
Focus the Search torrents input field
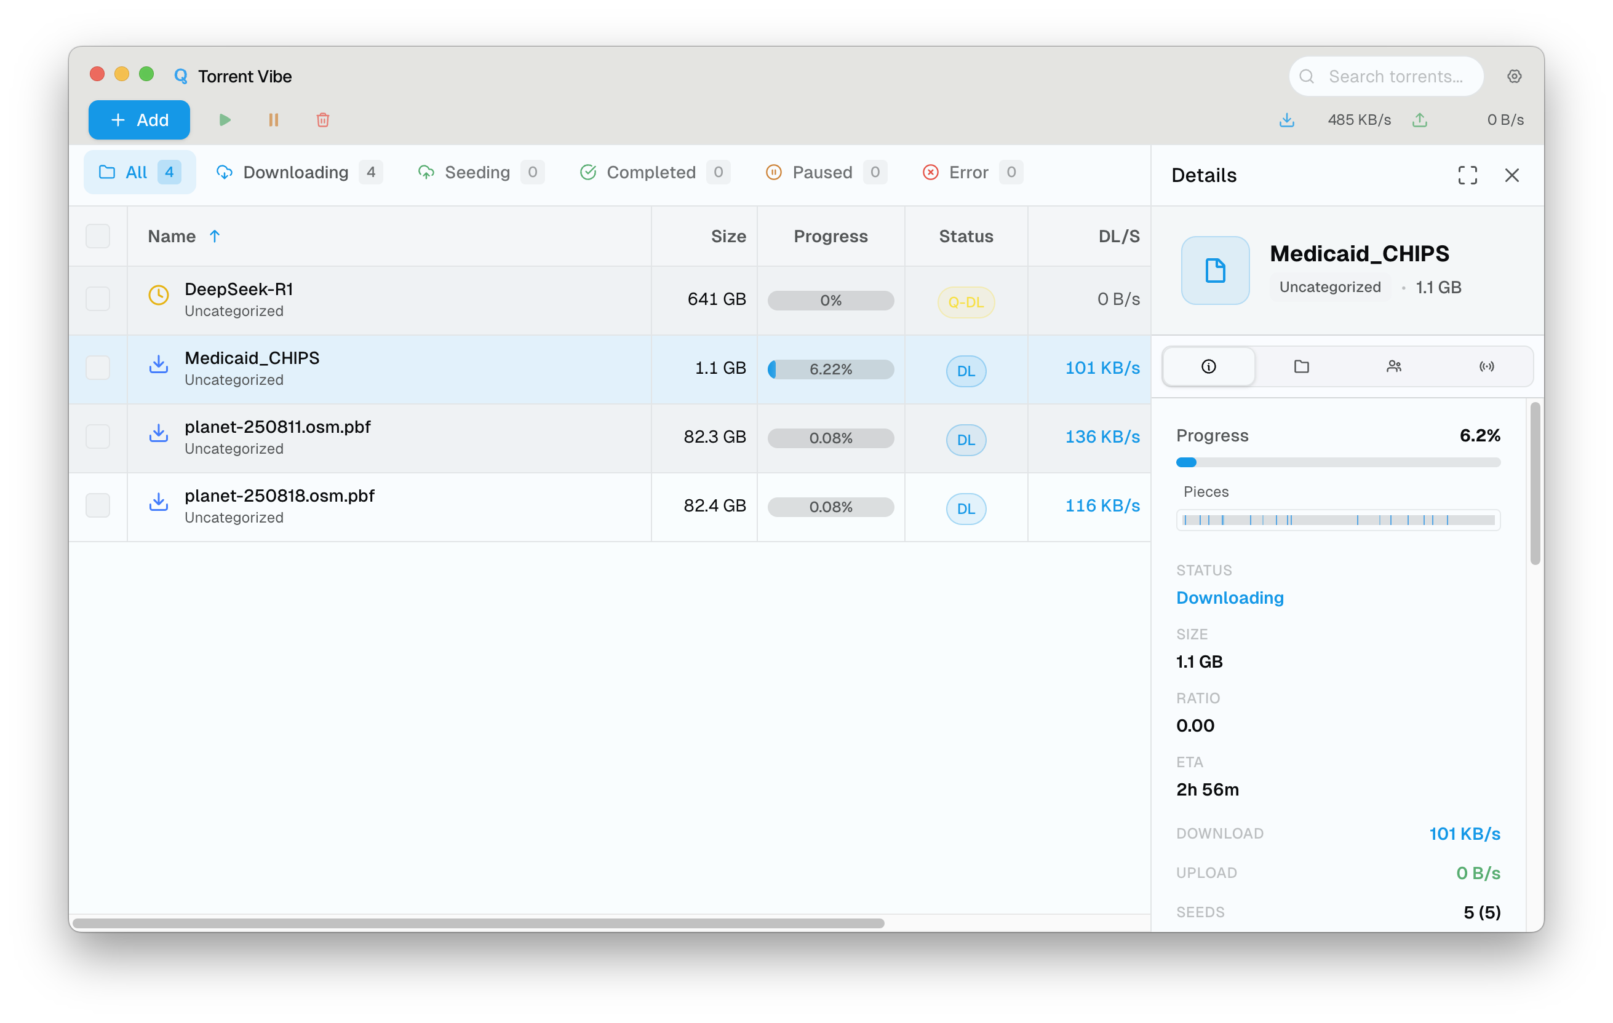pos(1395,76)
